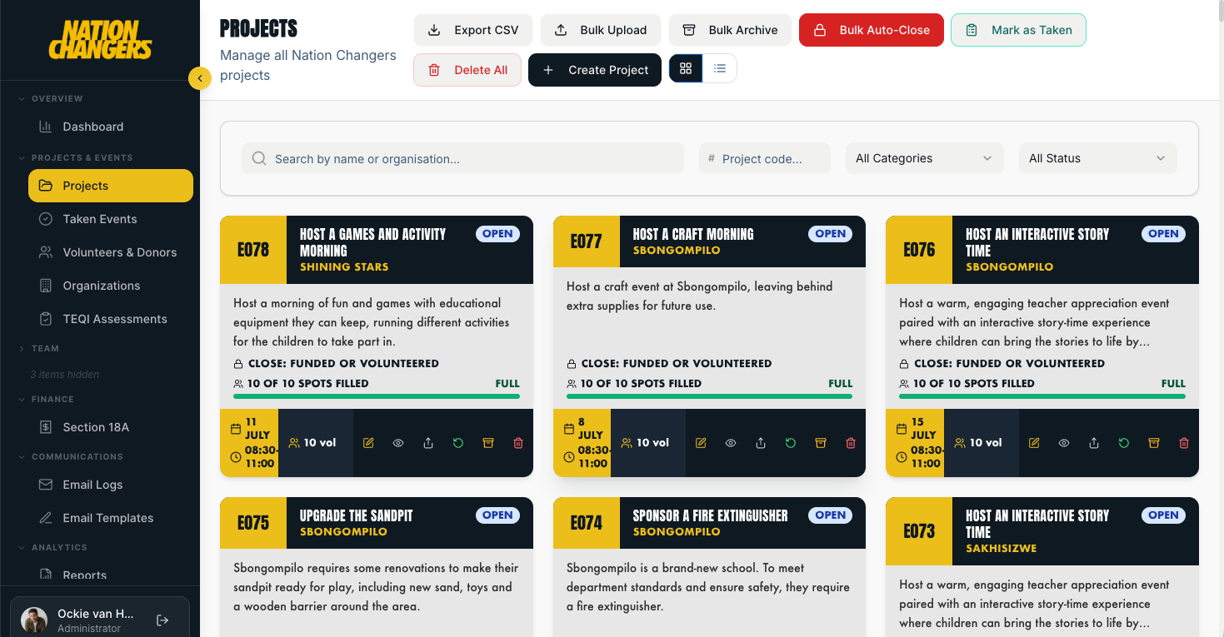Navigate to Organizations
The image size is (1224, 637).
point(111,286)
